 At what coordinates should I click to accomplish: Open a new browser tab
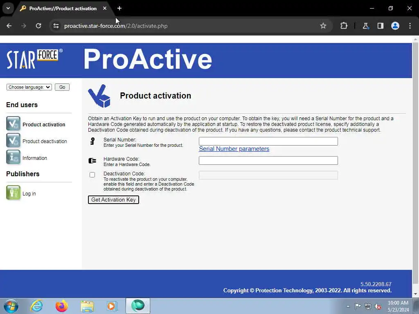(x=119, y=8)
